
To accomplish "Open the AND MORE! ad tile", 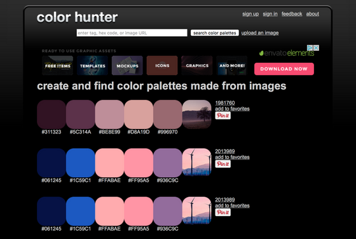I will [x=232, y=65].
